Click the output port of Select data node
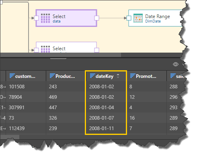This screenshot has height=157, width=197. 96,18
